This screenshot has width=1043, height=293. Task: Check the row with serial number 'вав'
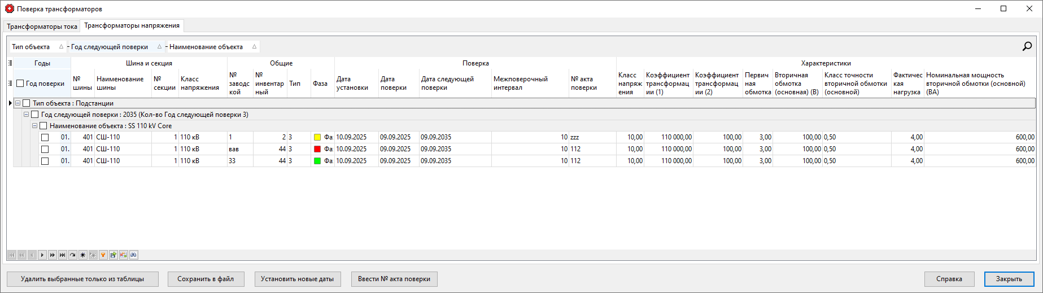click(45, 150)
